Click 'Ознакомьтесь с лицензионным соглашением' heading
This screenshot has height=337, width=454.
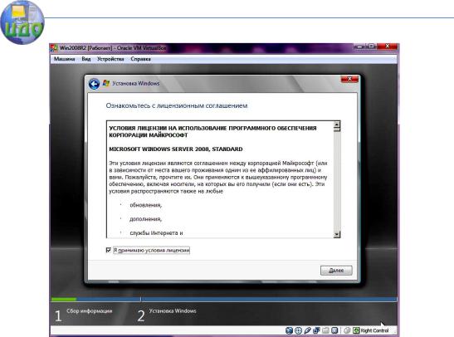pyautogui.click(x=177, y=105)
